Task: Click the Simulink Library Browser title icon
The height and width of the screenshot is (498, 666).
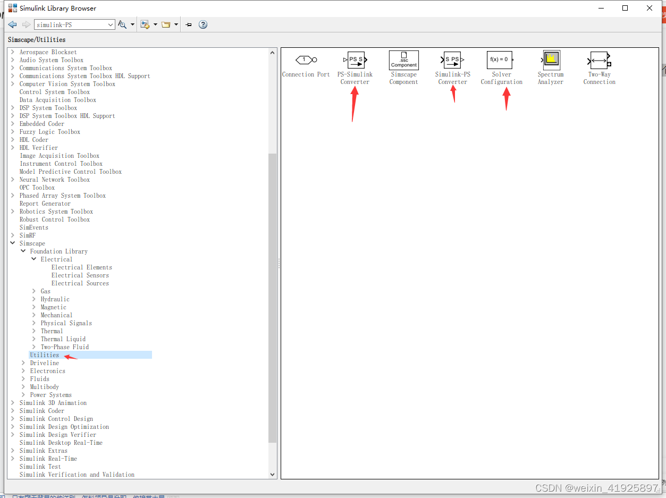Action: point(12,8)
